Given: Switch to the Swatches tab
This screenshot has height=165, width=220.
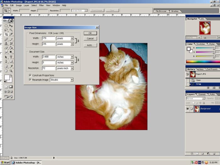Looking at the screenshot, I should (201, 44).
